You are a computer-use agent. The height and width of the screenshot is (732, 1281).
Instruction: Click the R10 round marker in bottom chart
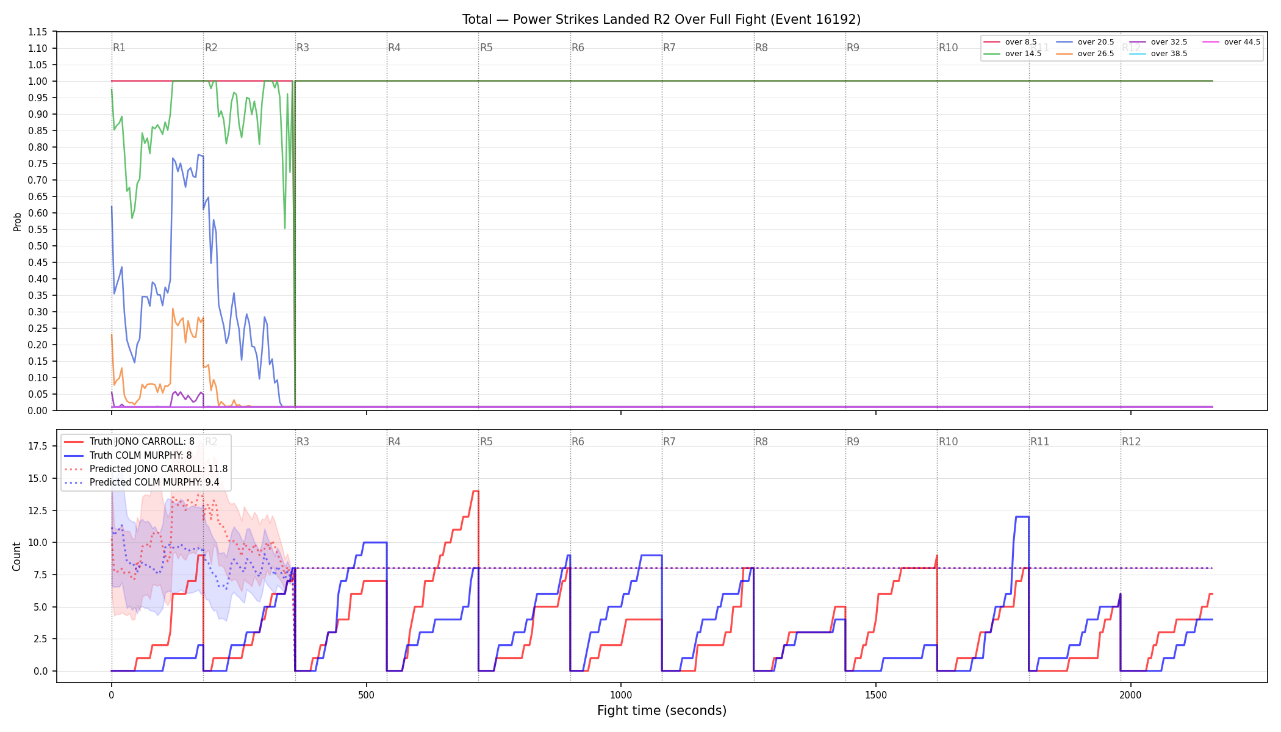coord(948,442)
